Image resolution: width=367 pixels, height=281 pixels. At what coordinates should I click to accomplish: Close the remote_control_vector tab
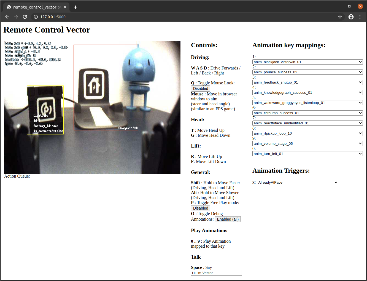click(x=65, y=7)
